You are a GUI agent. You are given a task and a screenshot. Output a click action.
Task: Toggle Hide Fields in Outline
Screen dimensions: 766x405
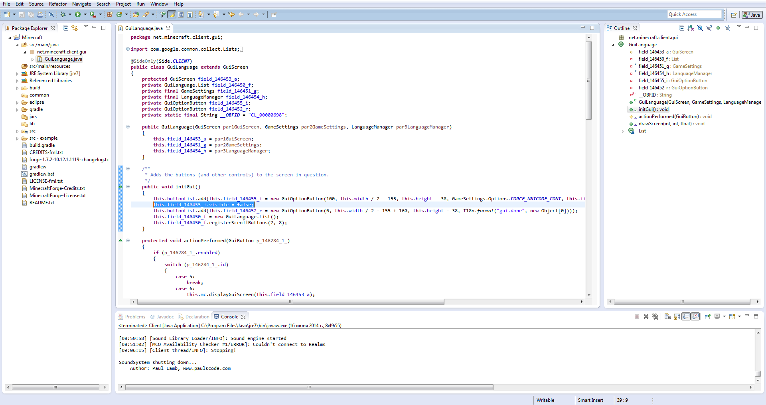[x=700, y=28]
